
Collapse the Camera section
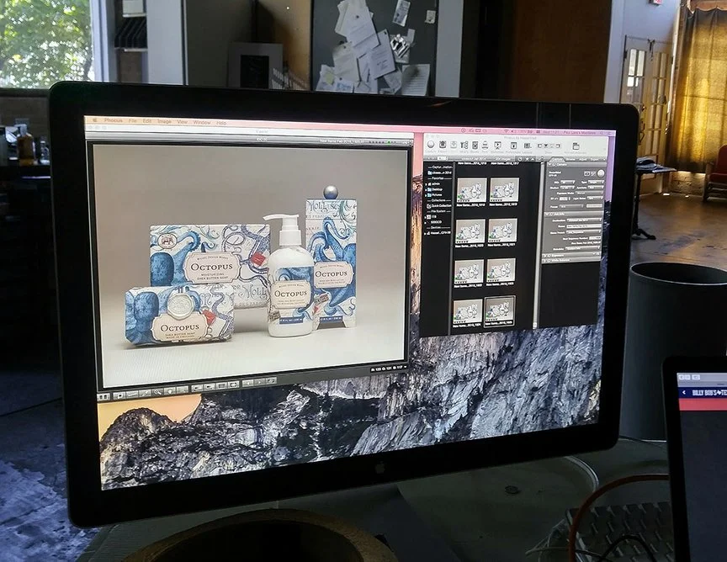pyautogui.click(x=550, y=164)
